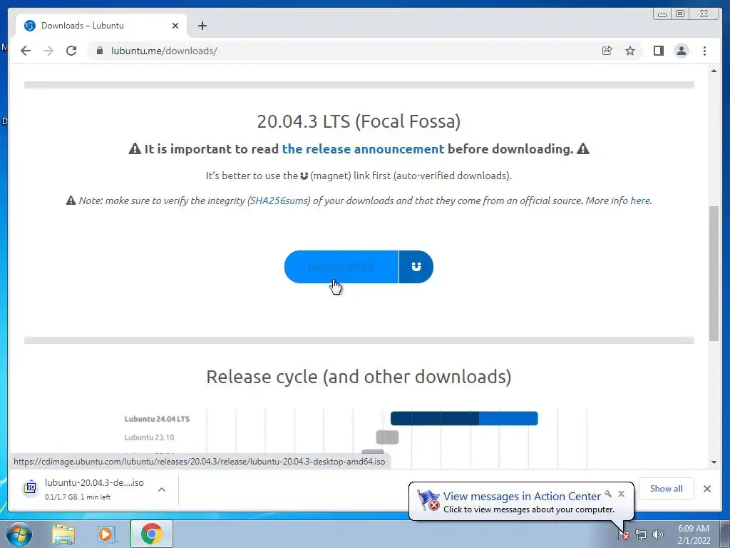The image size is (730, 548).
Task: Open the Chrome profile avatar menu
Action: (681, 51)
